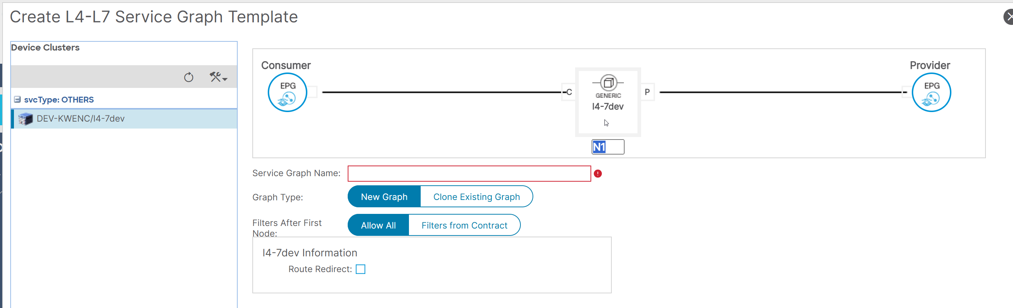Open the tools wrench dropdown menu
Image resolution: width=1013 pixels, height=308 pixels.
tap(218, 77)
